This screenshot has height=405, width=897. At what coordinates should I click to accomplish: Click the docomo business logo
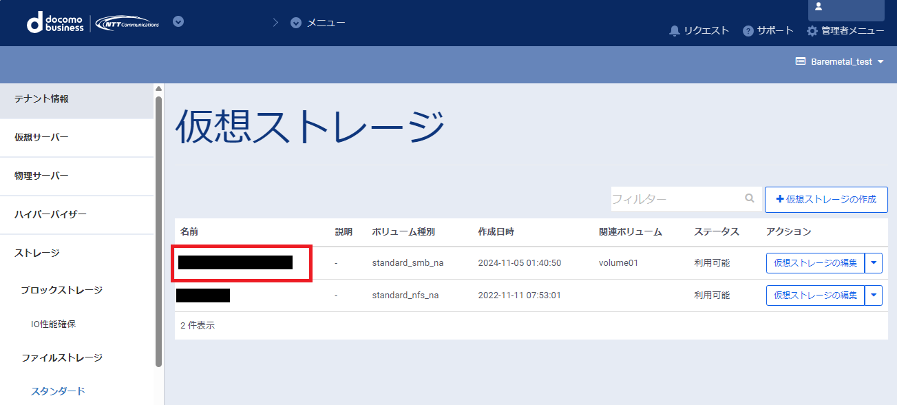point(55,23)
